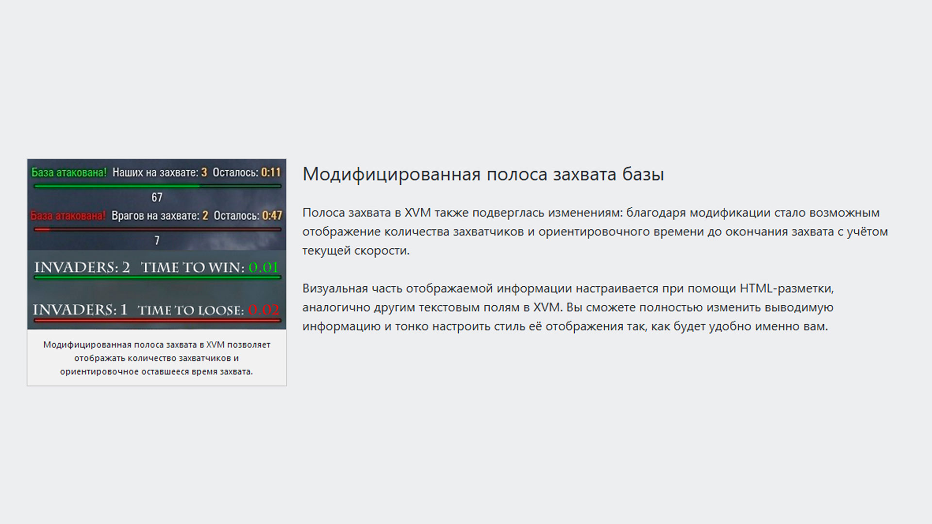Click the paragraph beginning 'Полоса захвата в XVM также'

pyautogui.click(x=595, y=231)
